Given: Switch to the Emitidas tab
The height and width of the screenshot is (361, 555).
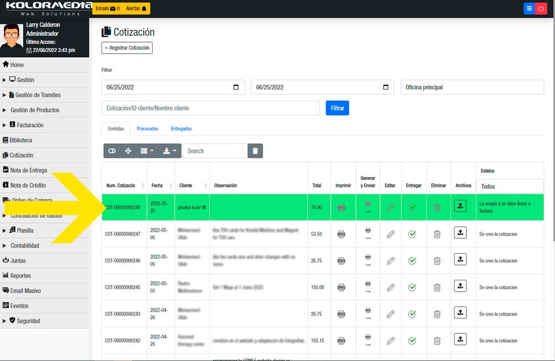Looking at the screenshot, I should 116,129.
